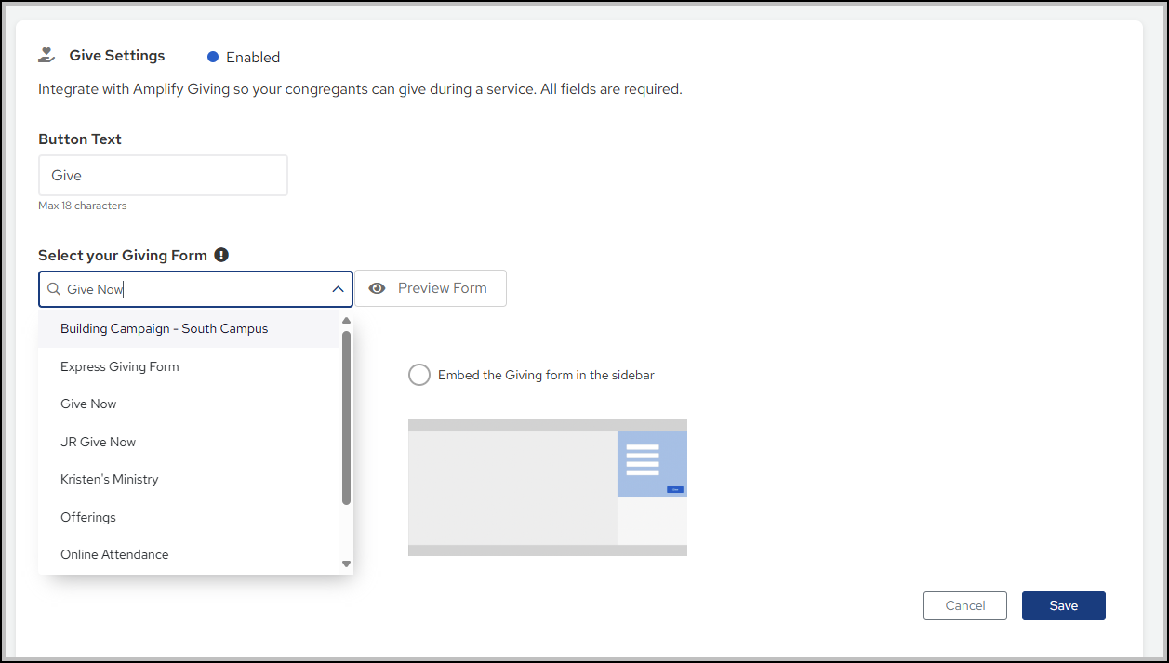Select Embed the Giving form in sidebar

pos(419,375)
